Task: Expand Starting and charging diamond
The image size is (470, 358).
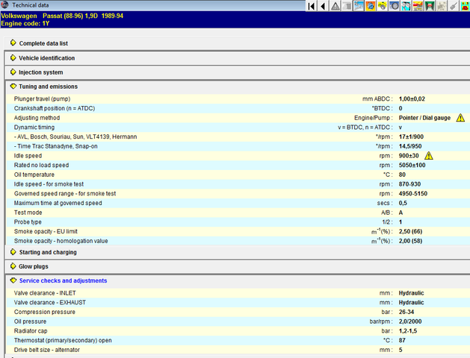Action: pyautogui.click(x=13, y=252)
